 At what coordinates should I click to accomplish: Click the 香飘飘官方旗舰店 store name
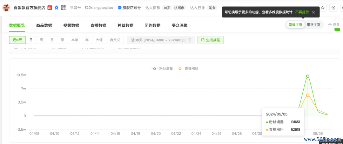tap(29, 8)
